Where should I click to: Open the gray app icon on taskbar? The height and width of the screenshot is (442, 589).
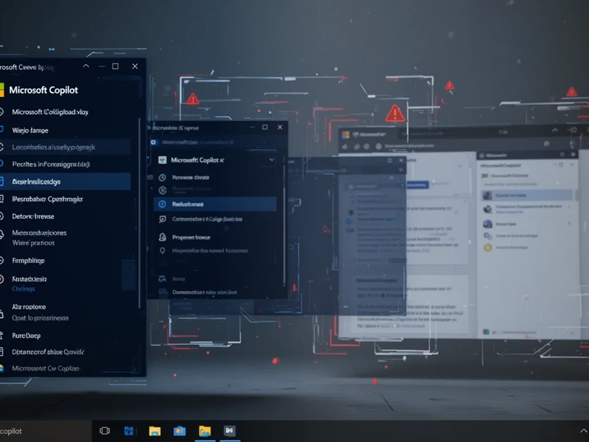click(x=230, y=431)
